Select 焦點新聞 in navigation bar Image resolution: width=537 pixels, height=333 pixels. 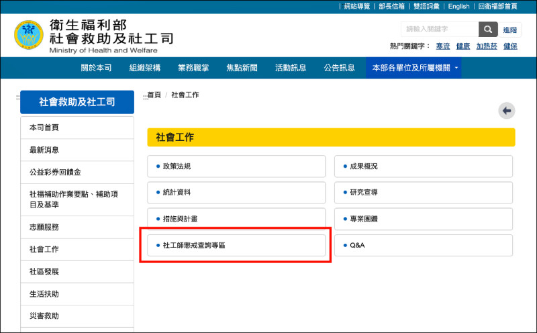[x=242, y=68]
